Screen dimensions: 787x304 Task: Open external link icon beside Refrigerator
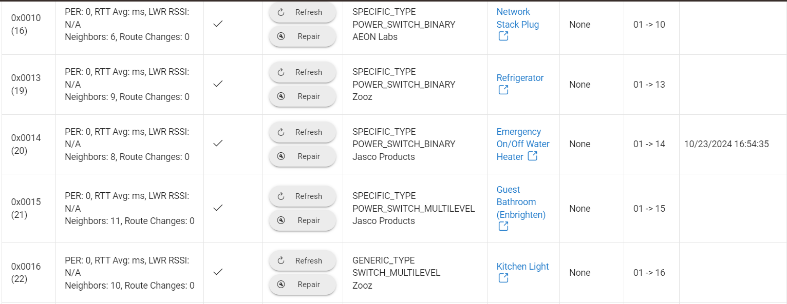coord(503,90)
